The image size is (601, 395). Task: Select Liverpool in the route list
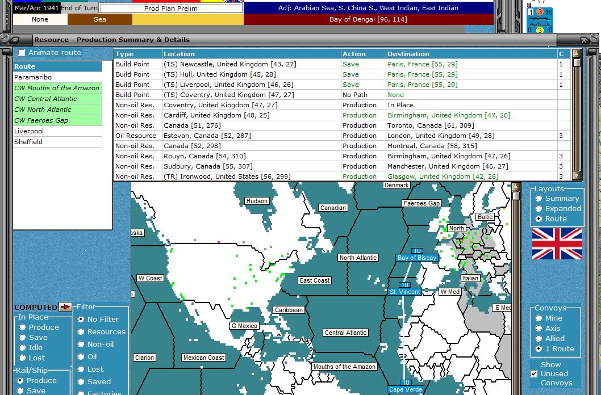57,131
